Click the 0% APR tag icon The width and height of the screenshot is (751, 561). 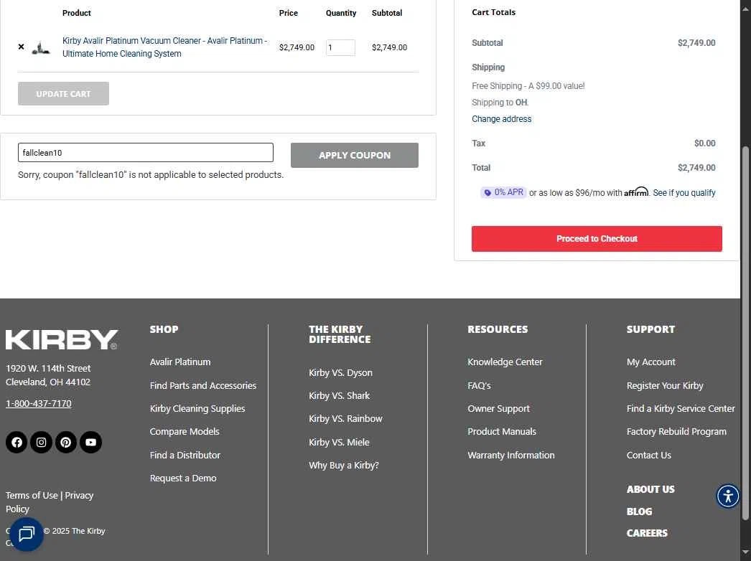click(488, 192)
